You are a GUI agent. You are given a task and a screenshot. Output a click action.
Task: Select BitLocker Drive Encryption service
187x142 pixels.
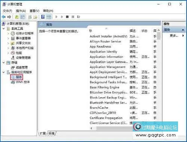click(x=108, y=92)
